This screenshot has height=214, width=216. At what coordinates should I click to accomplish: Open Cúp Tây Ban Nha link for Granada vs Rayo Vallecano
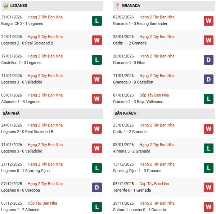coord(153,95)
